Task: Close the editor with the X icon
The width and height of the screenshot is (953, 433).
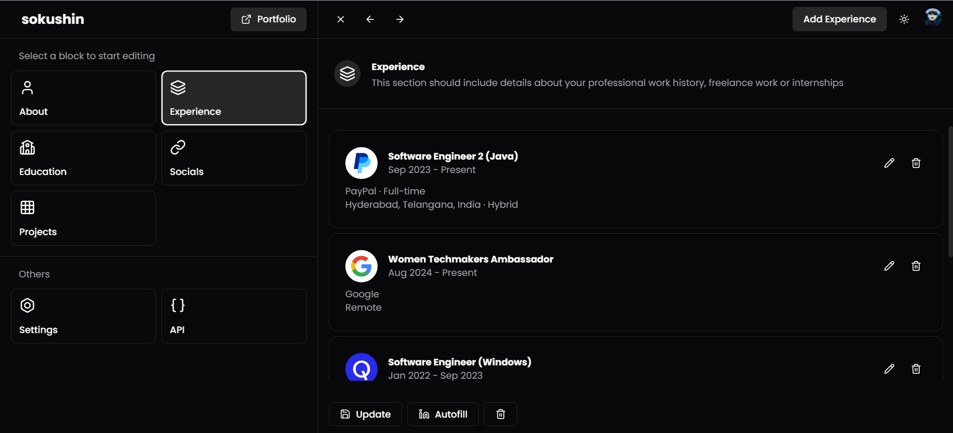Action: [340, 19]
